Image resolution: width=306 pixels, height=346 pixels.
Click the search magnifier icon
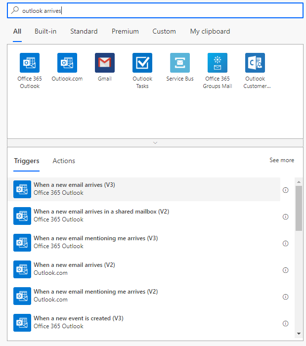[15, 10]
